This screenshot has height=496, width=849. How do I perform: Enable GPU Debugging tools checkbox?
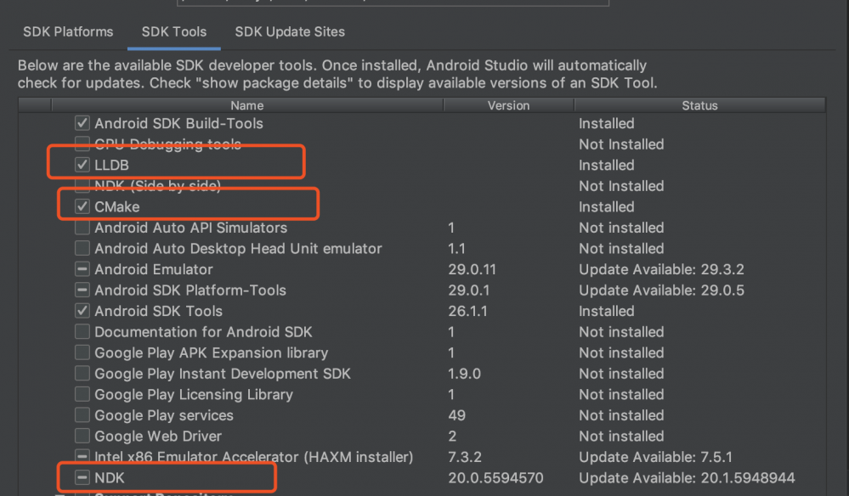[82, 144]
